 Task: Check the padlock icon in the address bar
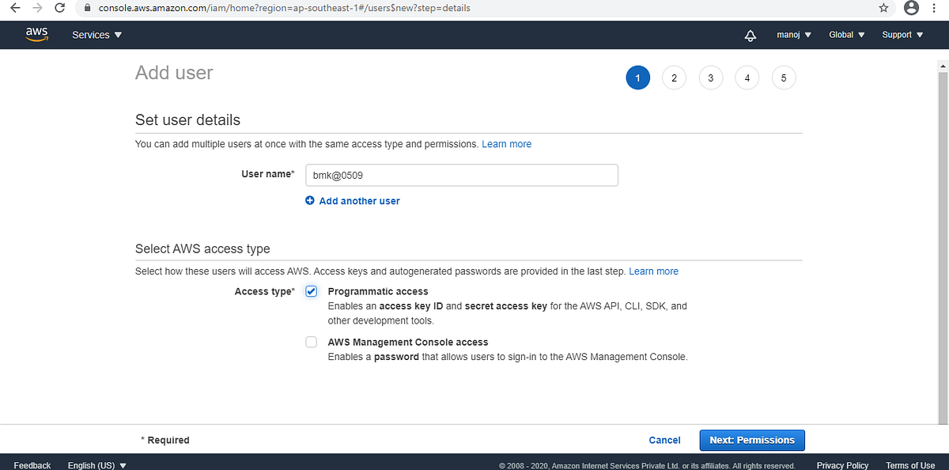pos(86,8)
